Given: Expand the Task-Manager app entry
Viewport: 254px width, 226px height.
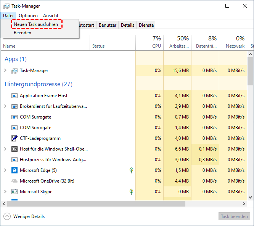Looking at the screenshot, I should [5, 71].
